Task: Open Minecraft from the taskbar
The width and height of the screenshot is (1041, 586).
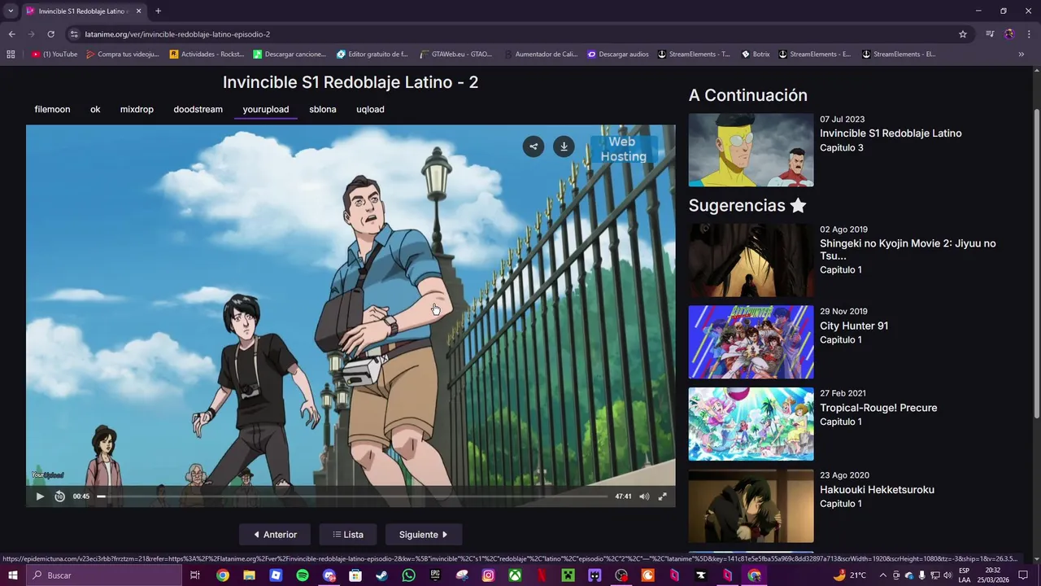Action: pyautogui.click(x=568, y=575)
